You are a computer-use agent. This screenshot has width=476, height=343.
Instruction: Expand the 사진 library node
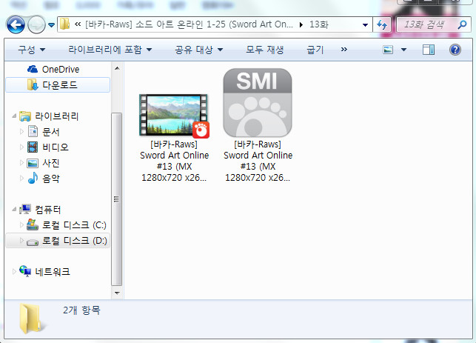pos(21,163)
